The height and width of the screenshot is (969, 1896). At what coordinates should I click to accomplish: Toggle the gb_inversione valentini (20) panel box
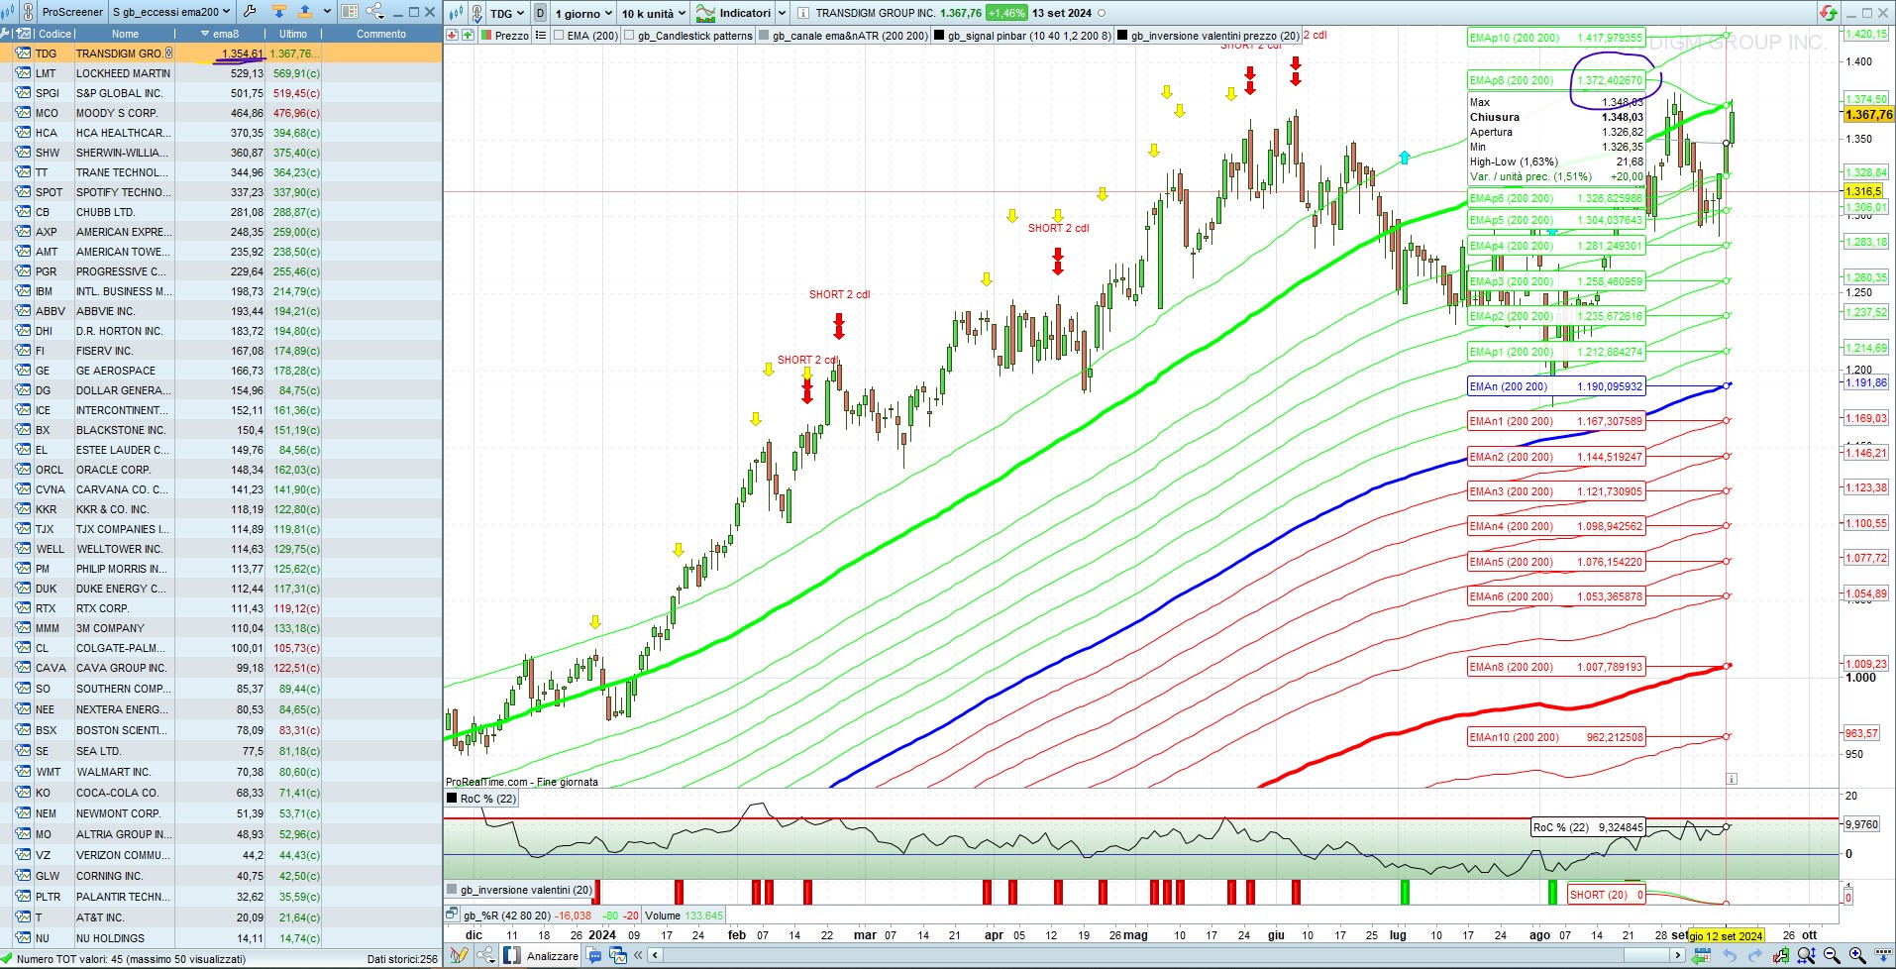453,890
